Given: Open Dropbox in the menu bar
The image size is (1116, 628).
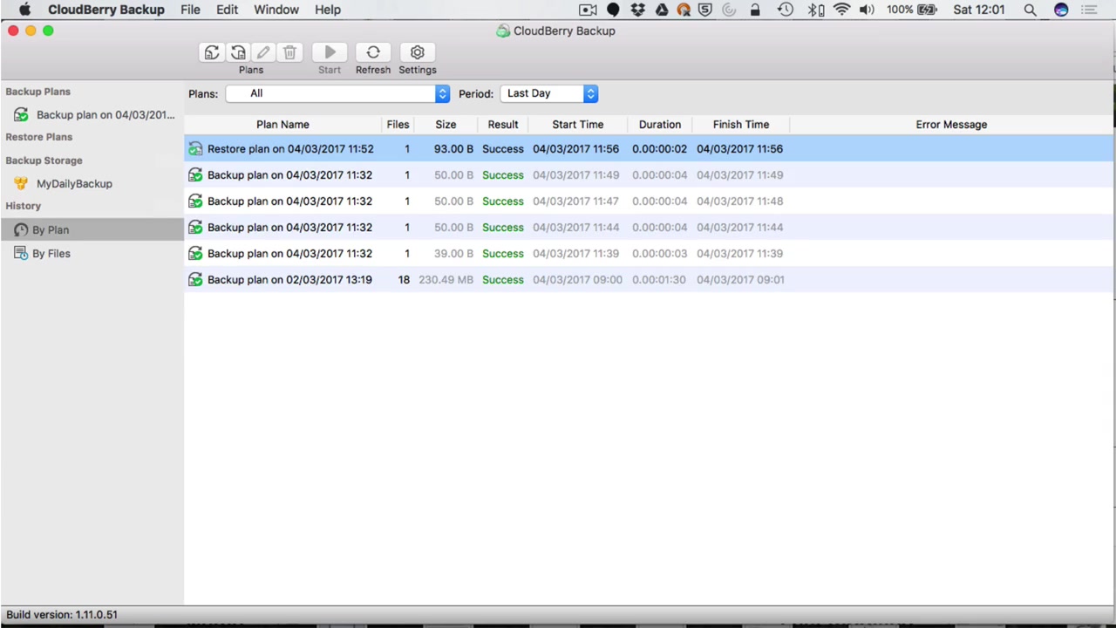Looking at the screenshot, I should tap(638, 10).
